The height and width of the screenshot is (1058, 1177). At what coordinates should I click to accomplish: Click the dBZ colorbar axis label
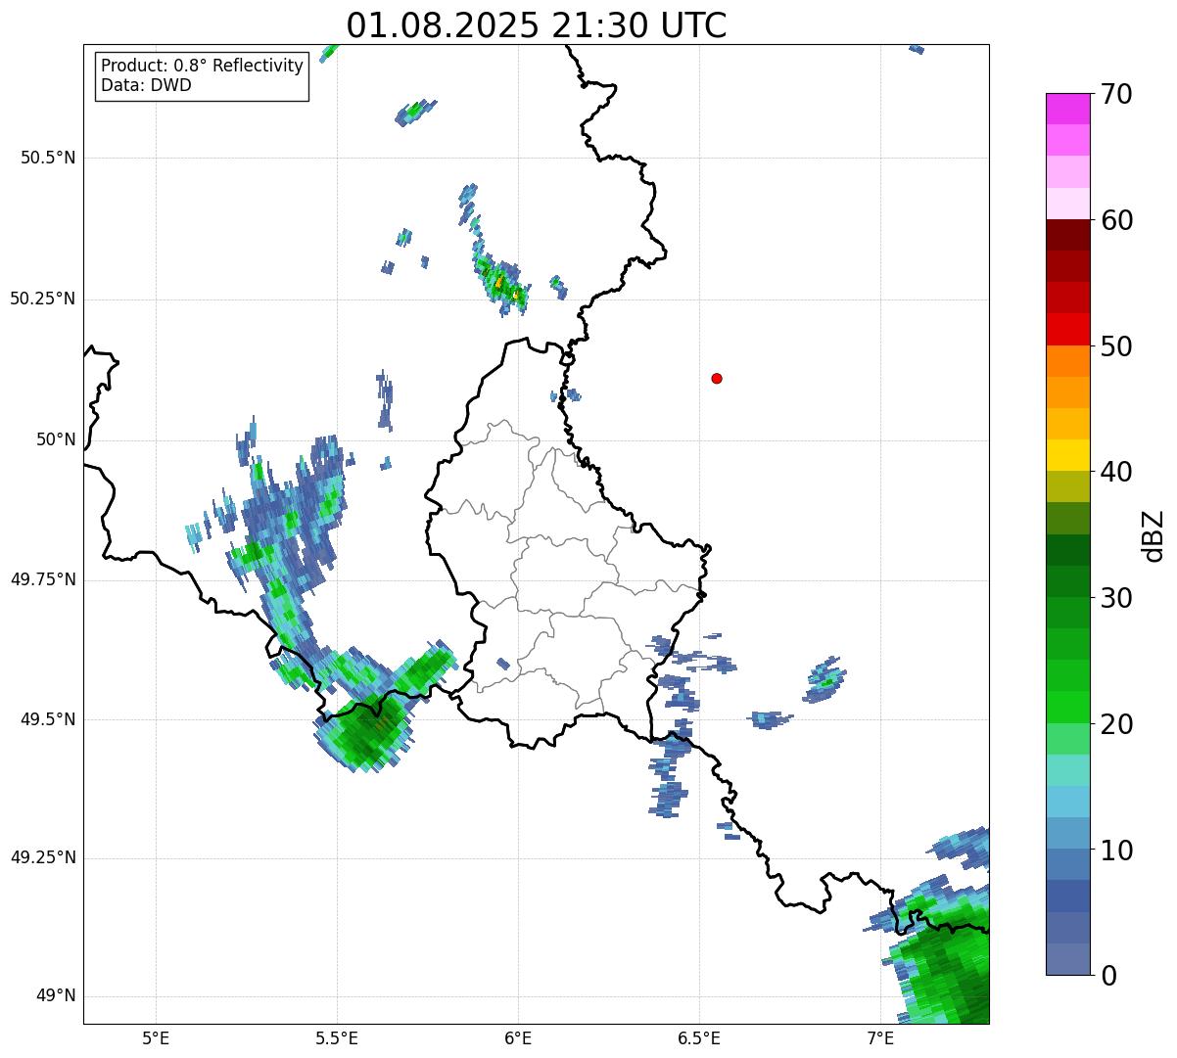(1153, 535)
